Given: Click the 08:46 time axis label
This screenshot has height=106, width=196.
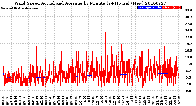Looking at the screenshot, I should (67, 100).
